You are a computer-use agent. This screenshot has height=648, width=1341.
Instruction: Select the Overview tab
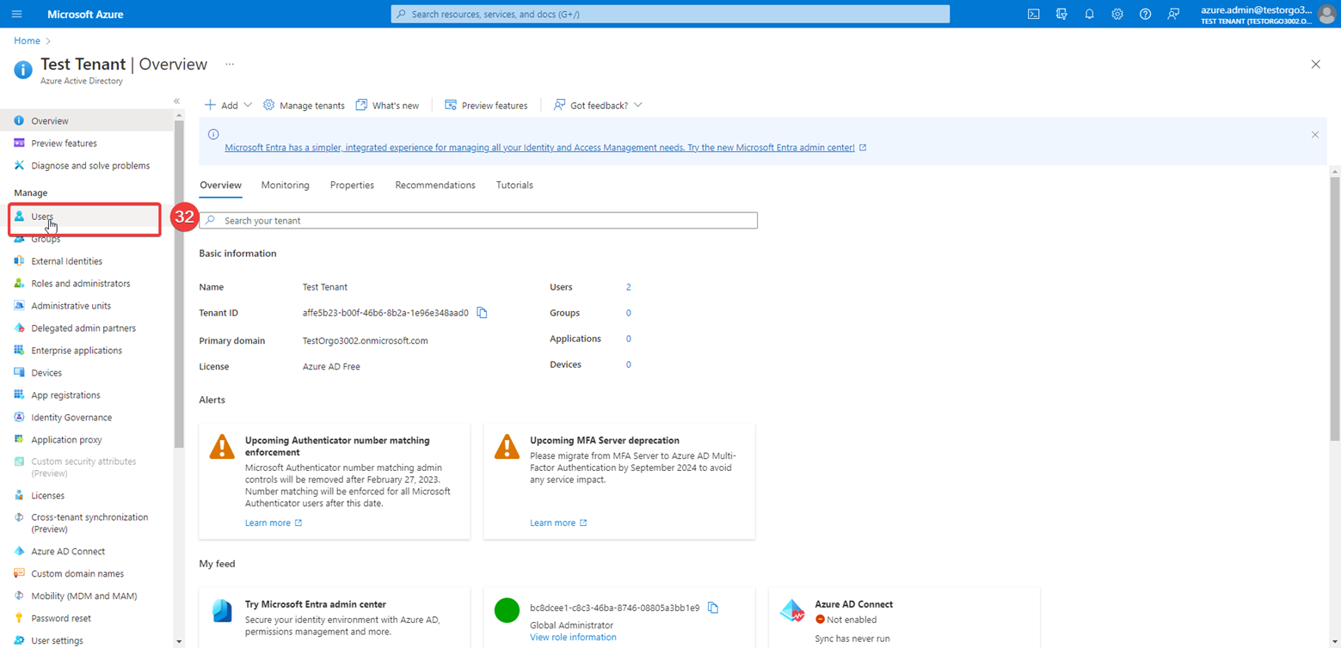tap(220, 185)
